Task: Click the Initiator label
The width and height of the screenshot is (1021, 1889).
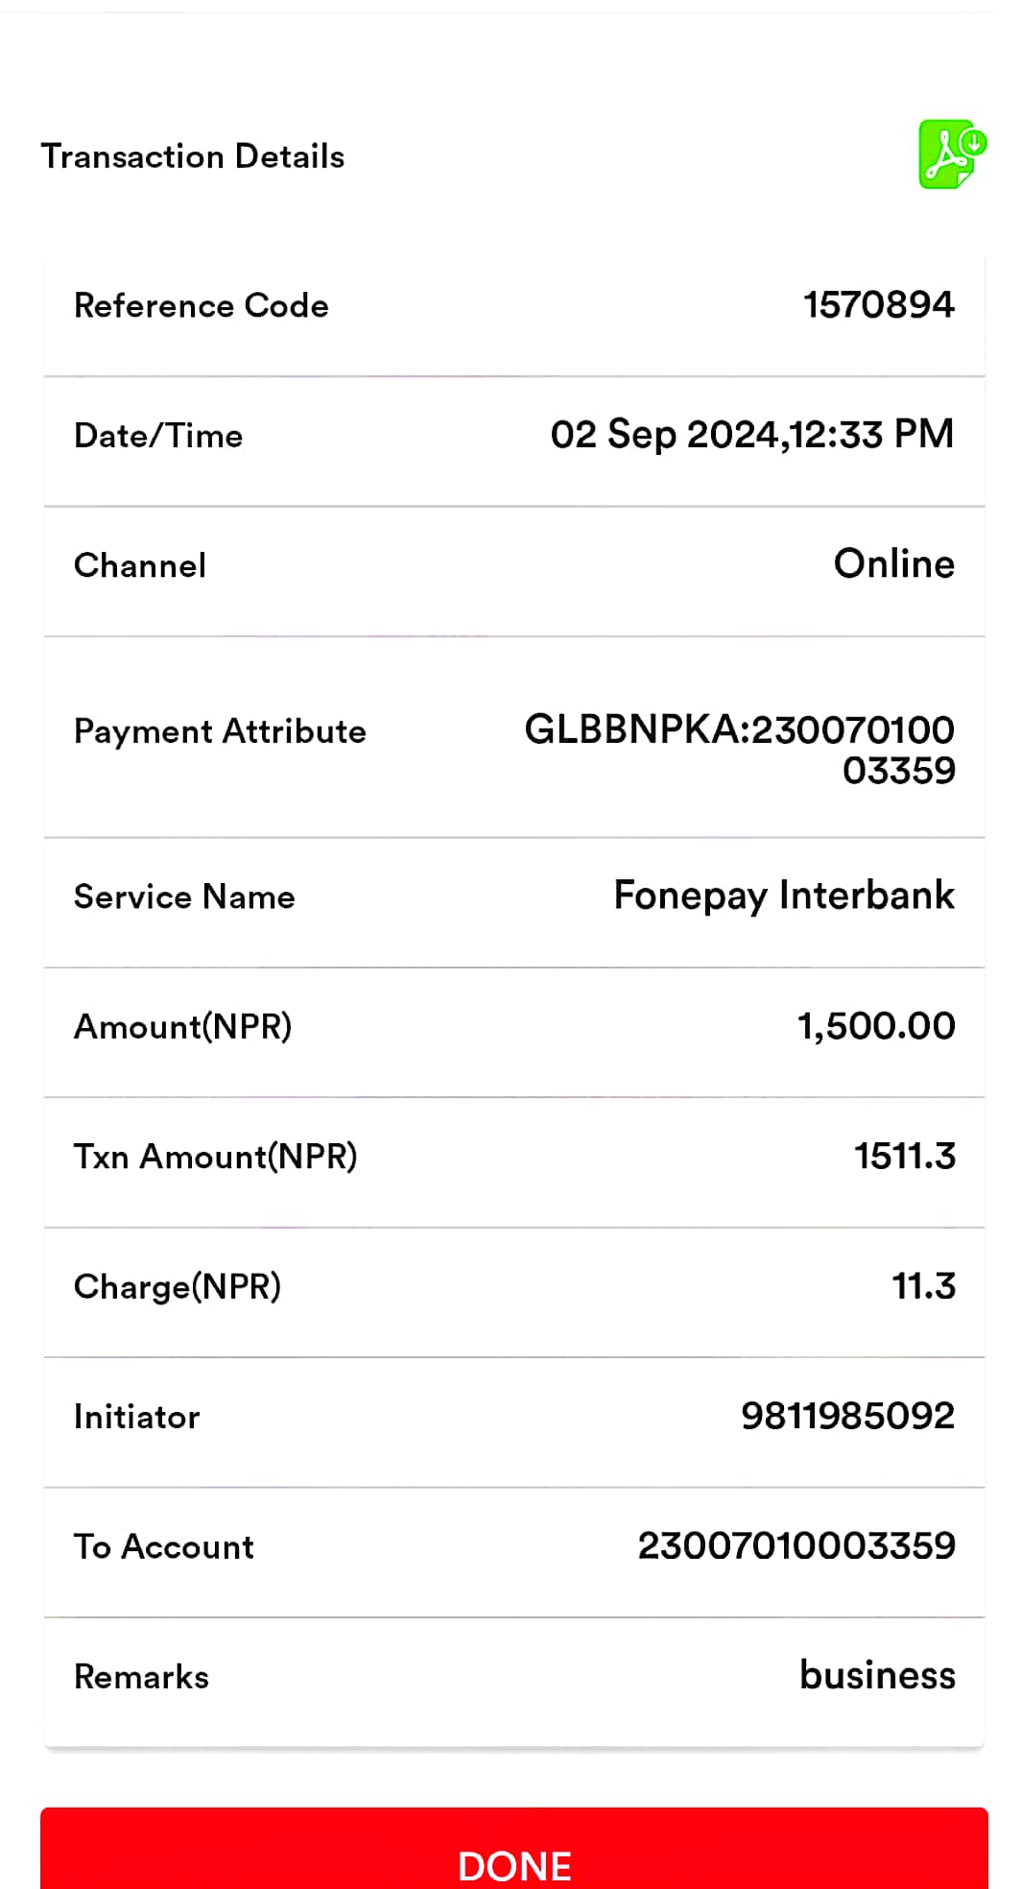Action: click(137, 1417)
